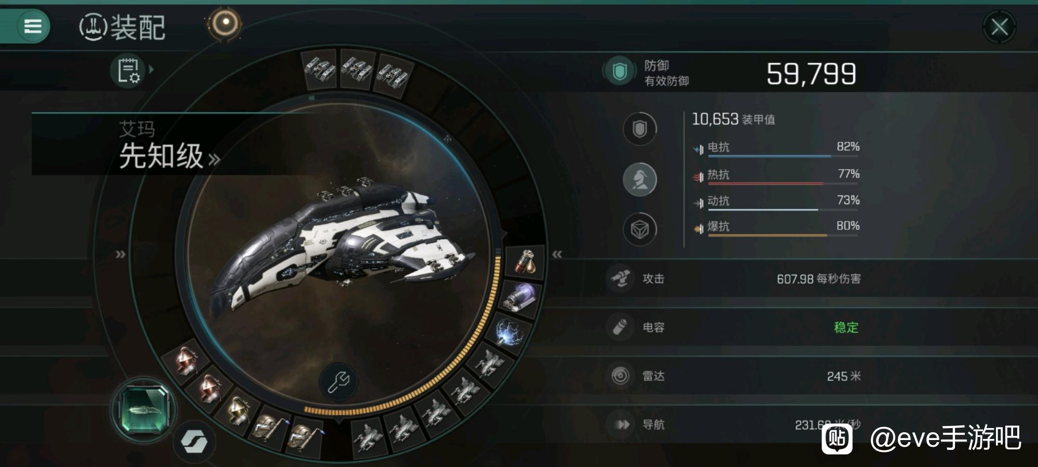Expand the left side double-arrow
This screenshot has width=1038, height=467.
[x=120, y=254]
